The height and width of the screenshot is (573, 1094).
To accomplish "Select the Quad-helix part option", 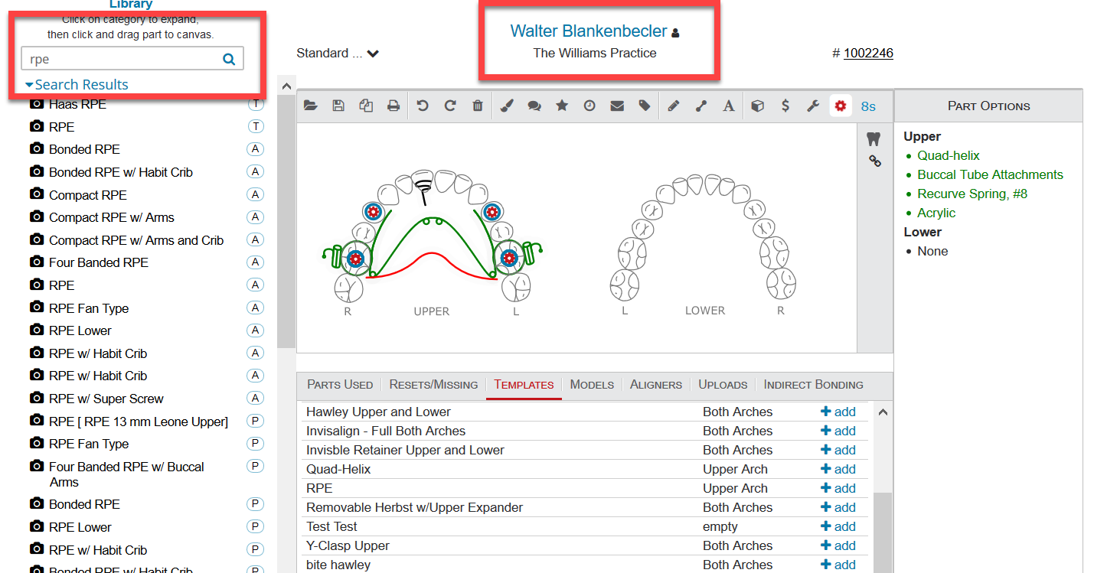I will [949, 155].
